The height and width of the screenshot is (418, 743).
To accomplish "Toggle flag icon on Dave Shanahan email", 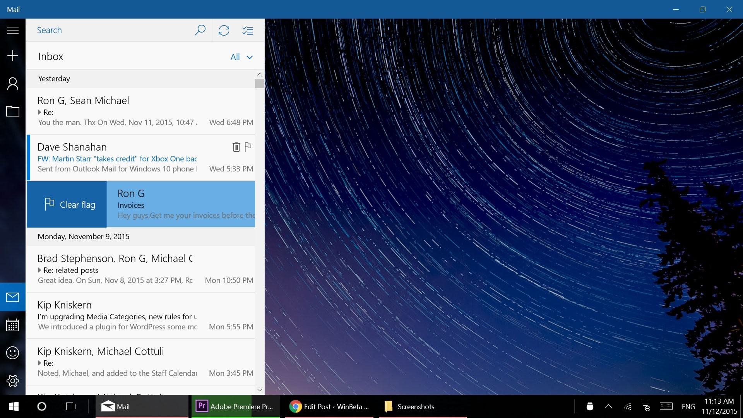I will click(249, 147).
